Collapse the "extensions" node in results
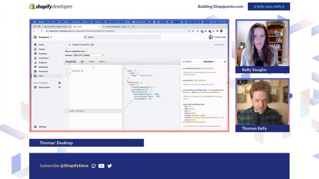This screenshot has width=319, height=179. pos(123,83)
